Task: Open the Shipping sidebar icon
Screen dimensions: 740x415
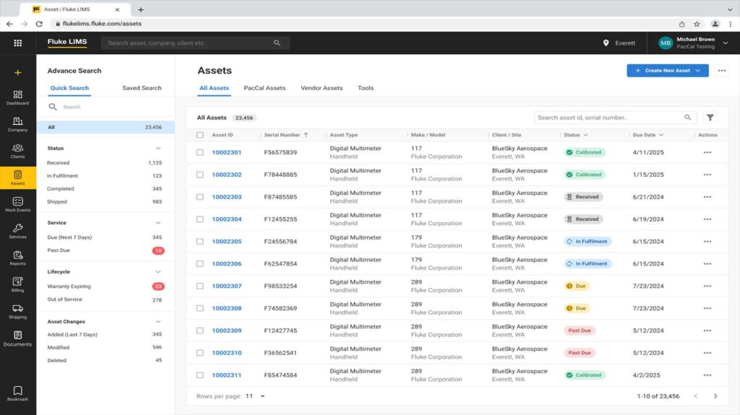Action: tap(17, 310)
